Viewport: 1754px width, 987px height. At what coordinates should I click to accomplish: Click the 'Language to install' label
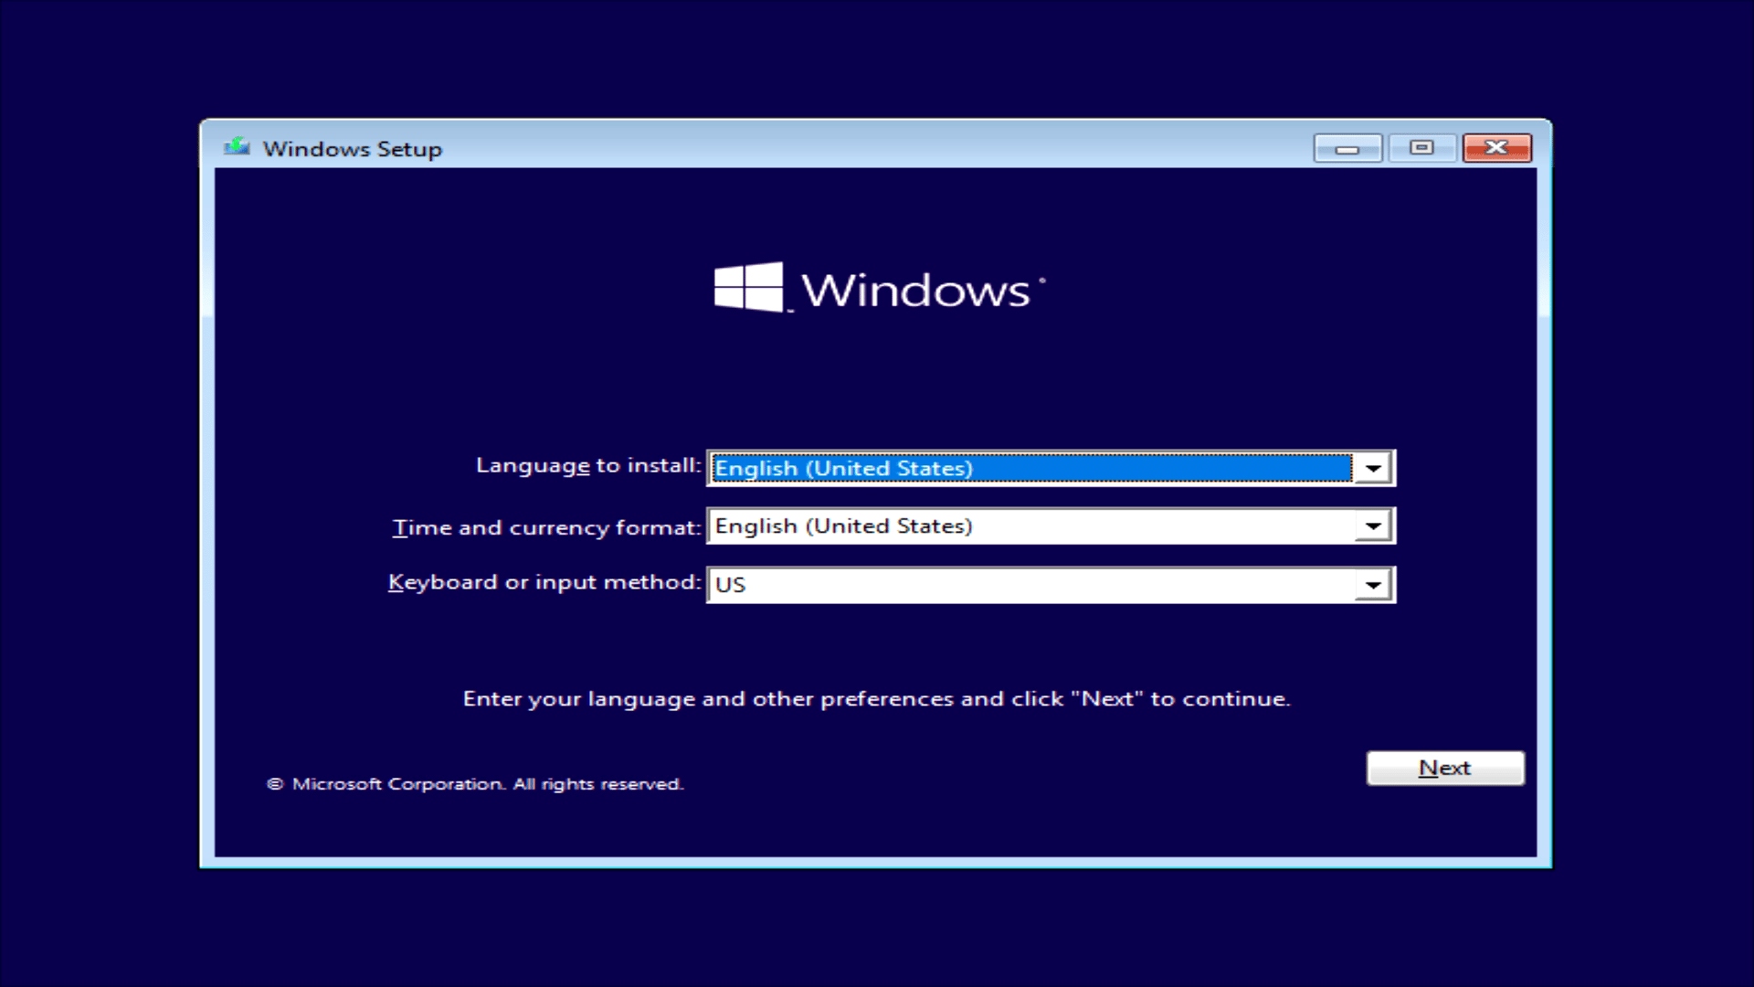[587, 466]
